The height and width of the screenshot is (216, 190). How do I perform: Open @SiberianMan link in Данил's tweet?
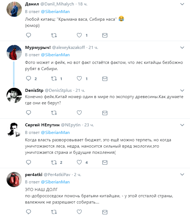[55, 12]
